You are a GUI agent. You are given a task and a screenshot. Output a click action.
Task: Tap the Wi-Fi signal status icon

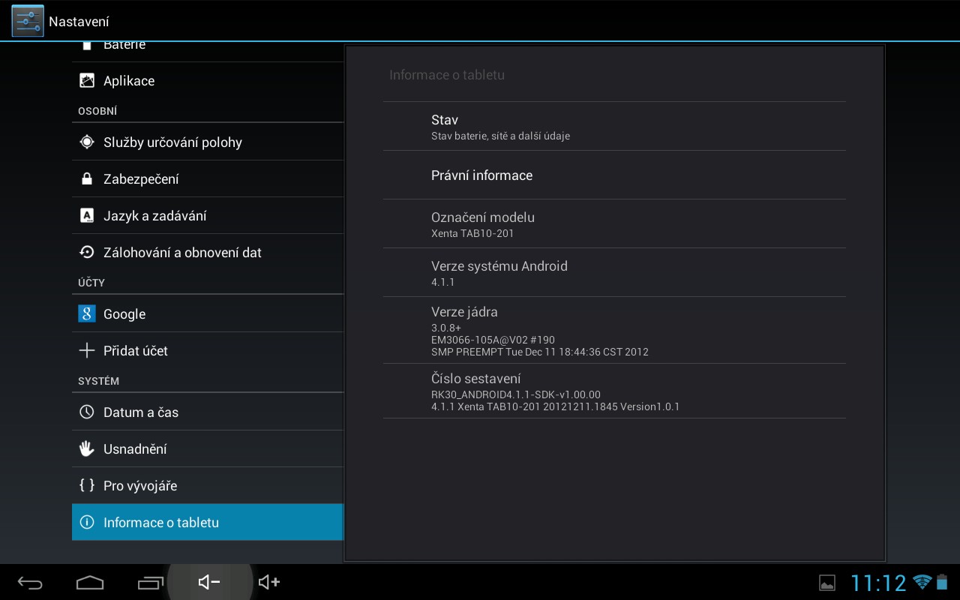tap(922, 581)
